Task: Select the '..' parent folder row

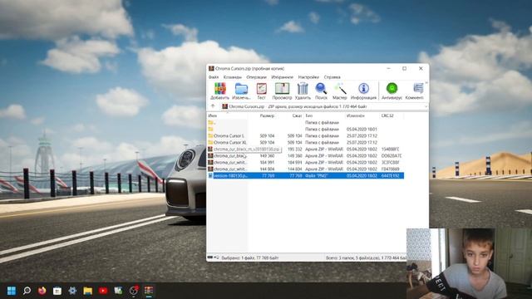Action: (305, 122)
